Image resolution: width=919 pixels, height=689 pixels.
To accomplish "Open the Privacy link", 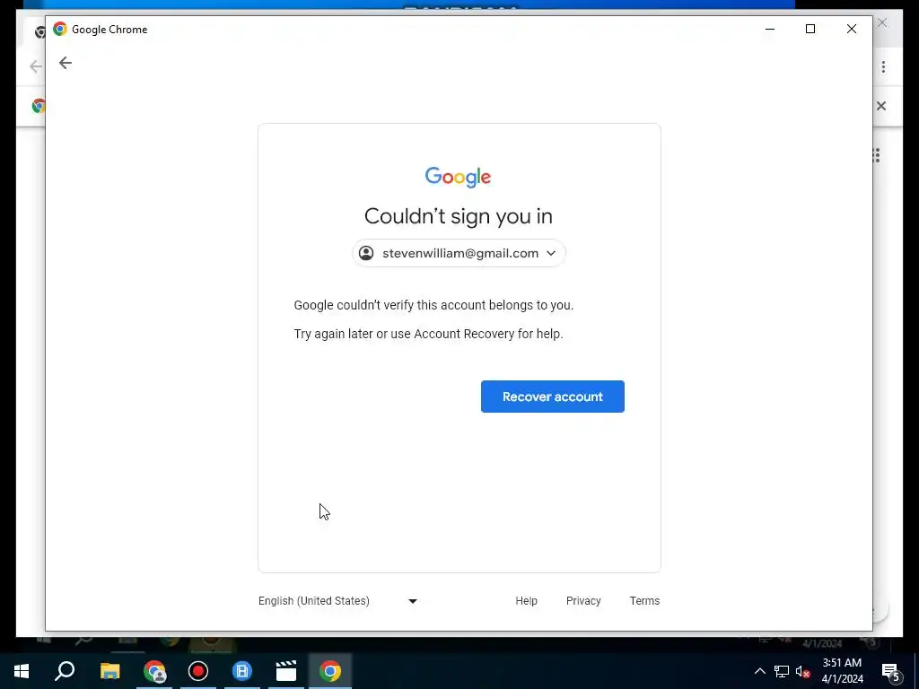I will [x=583, y=600].
